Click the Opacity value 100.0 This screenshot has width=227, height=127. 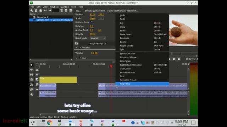click(x=93, y=34)
